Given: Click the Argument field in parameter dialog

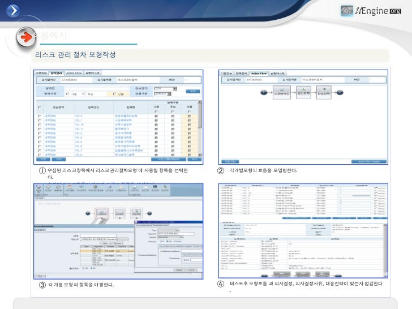Looking at the screenshot, I should click(175, 234).
